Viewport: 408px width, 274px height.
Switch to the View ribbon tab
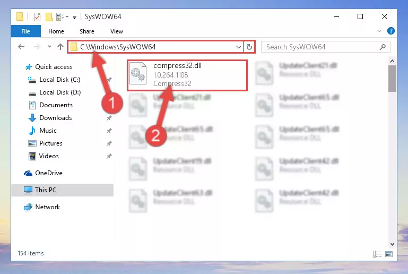117,31
